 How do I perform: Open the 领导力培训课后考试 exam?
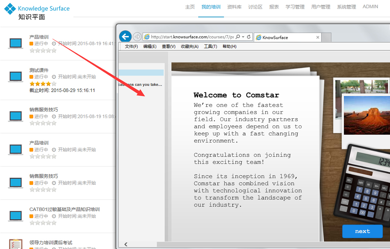point(51,243)
